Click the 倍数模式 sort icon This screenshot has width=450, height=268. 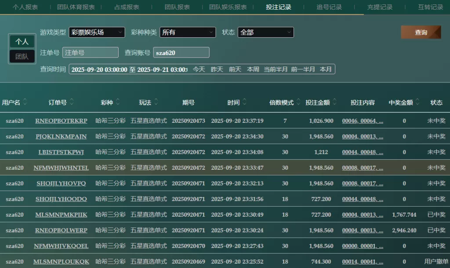(298, 103)
